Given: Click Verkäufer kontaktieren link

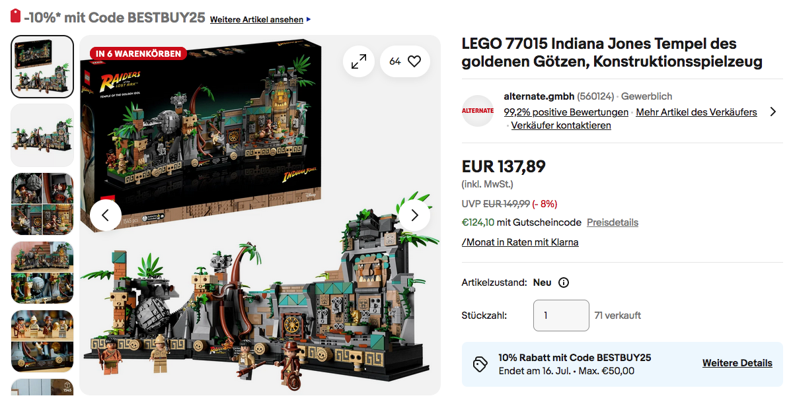Looking at the screenshot, I should [x=561, y=125].
